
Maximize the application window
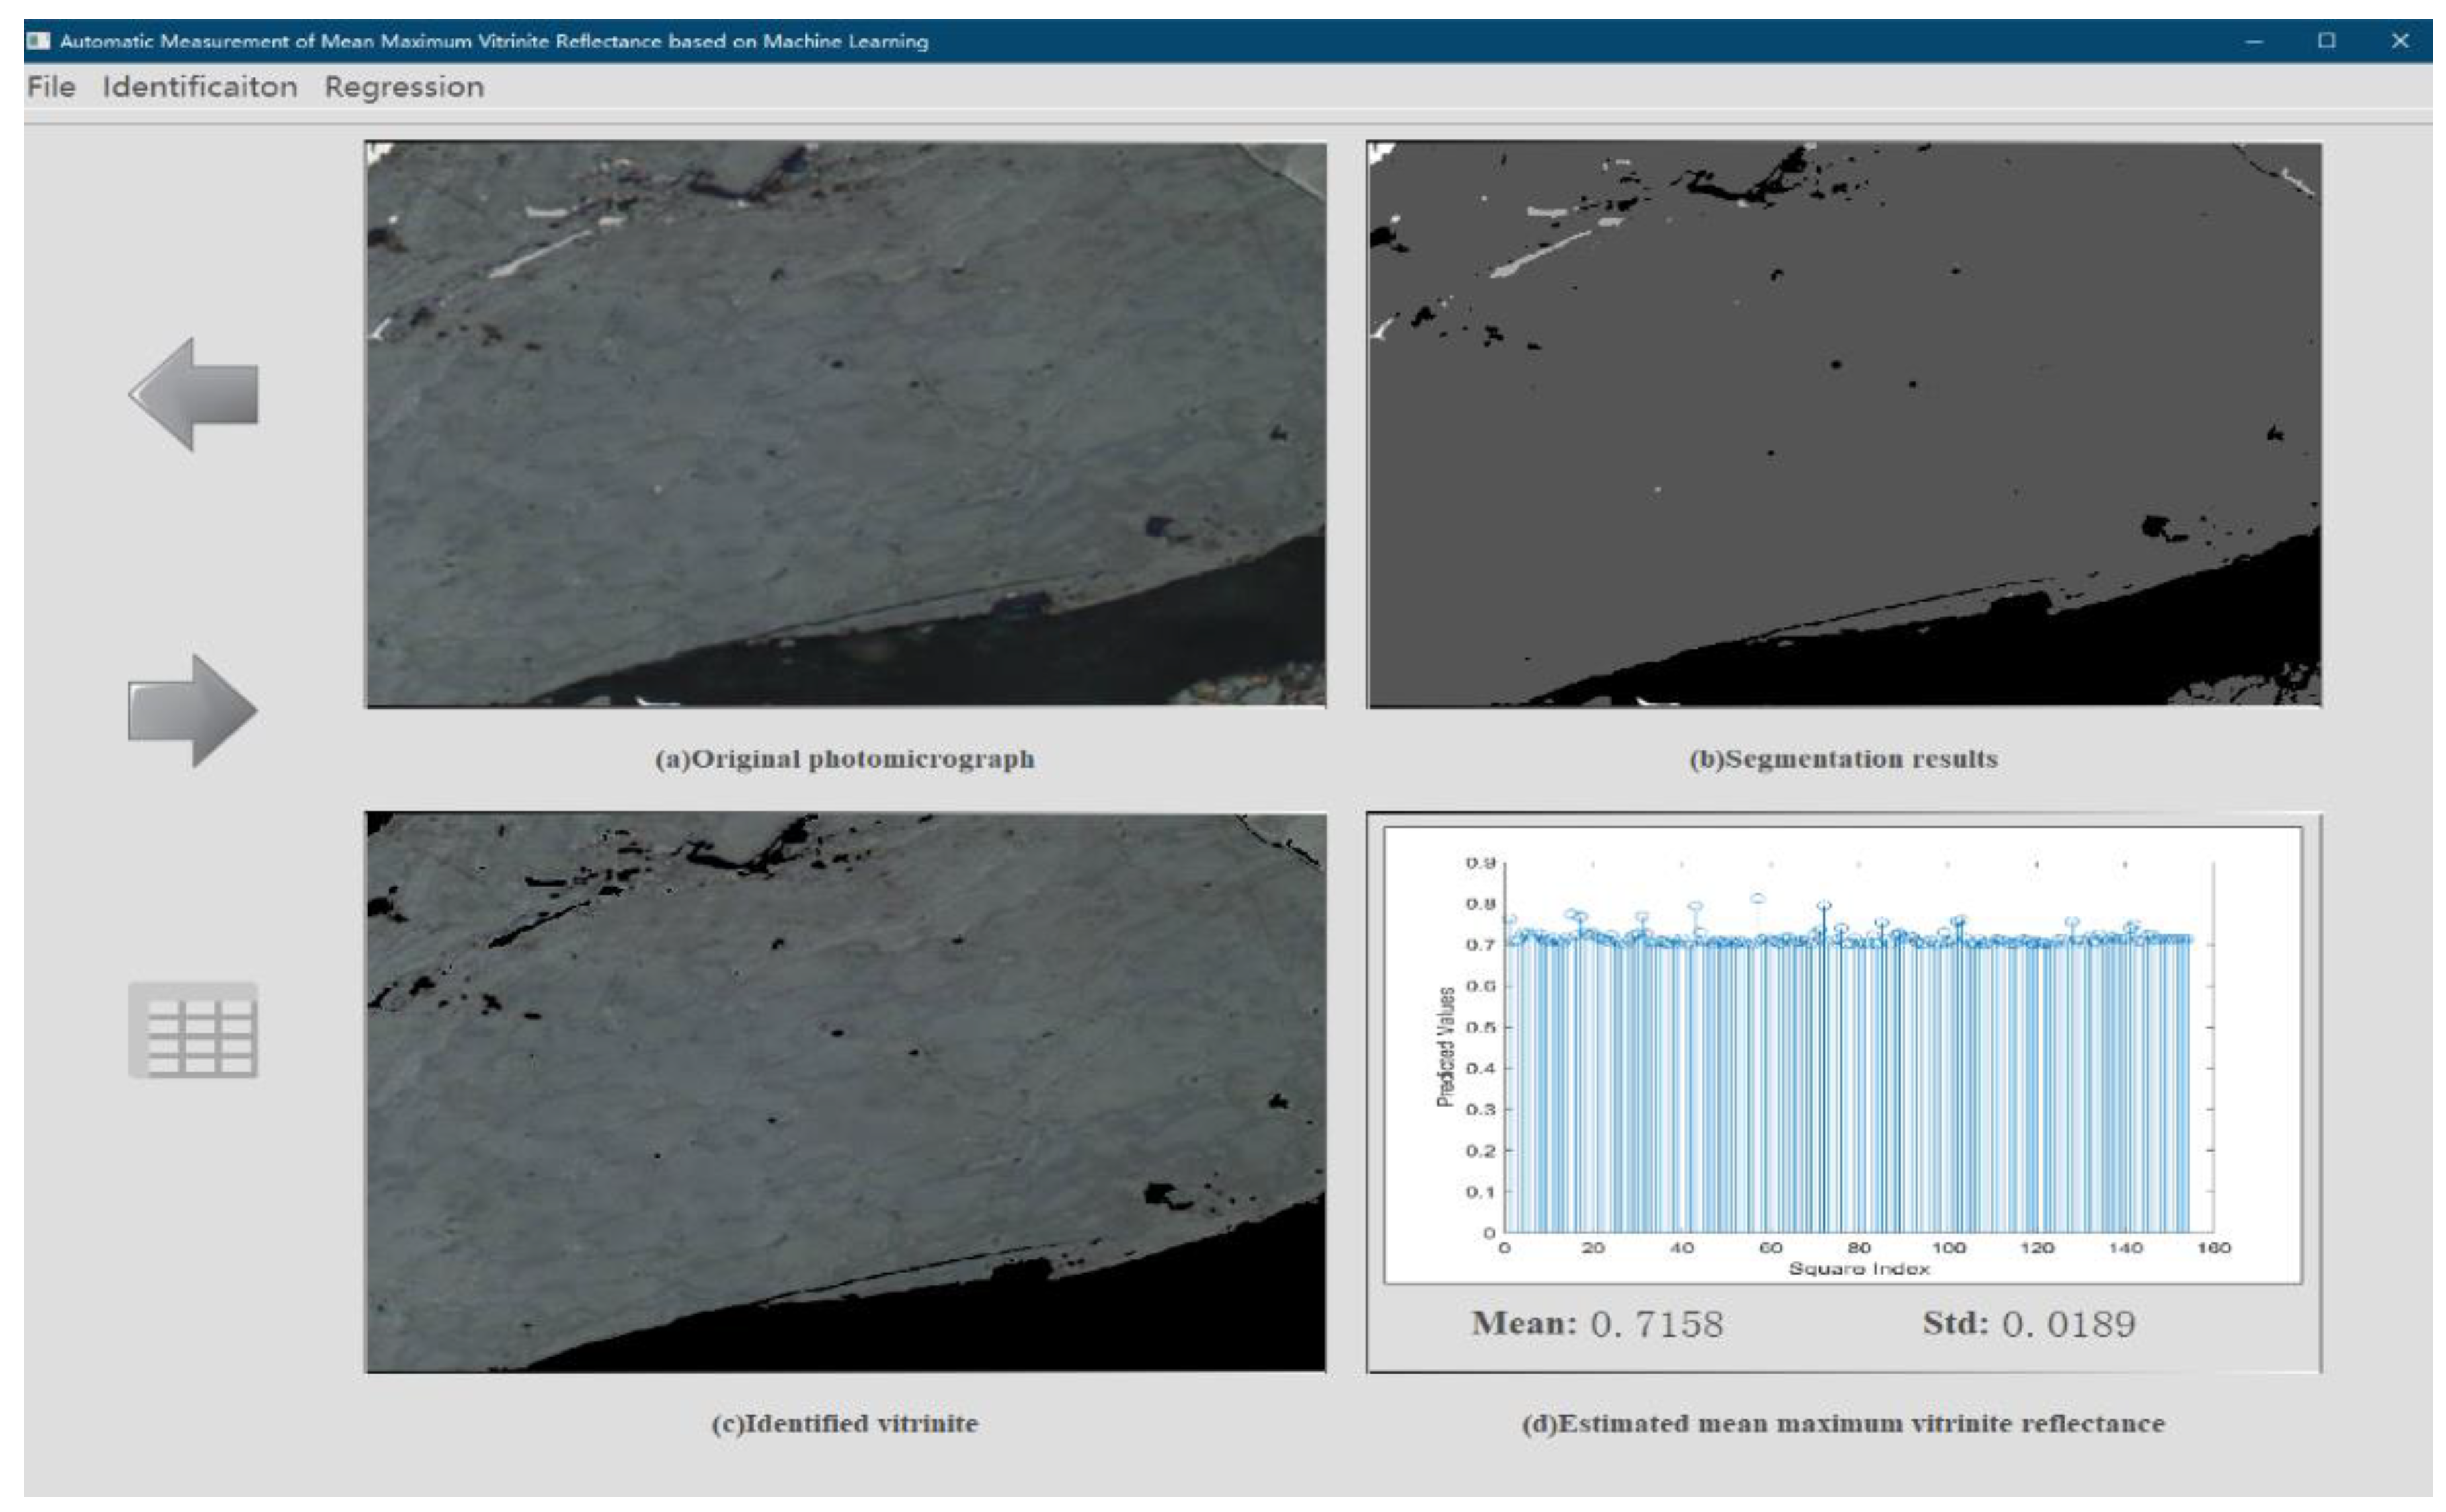tap(2327, 41)
